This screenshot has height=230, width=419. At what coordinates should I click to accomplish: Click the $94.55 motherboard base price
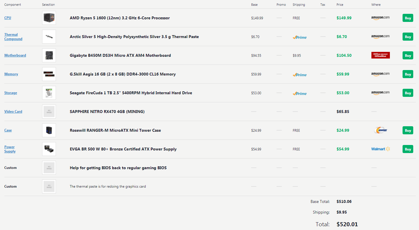click(x=256, y=55)
